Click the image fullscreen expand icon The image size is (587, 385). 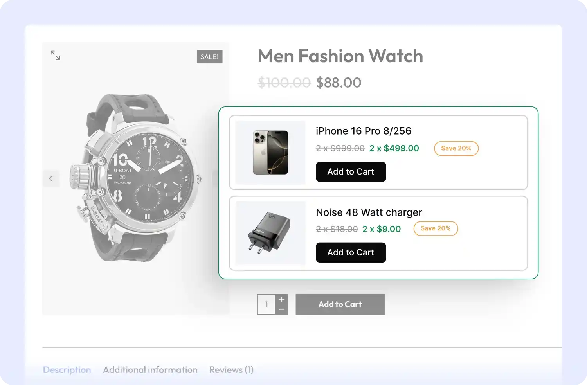point(56,55)
